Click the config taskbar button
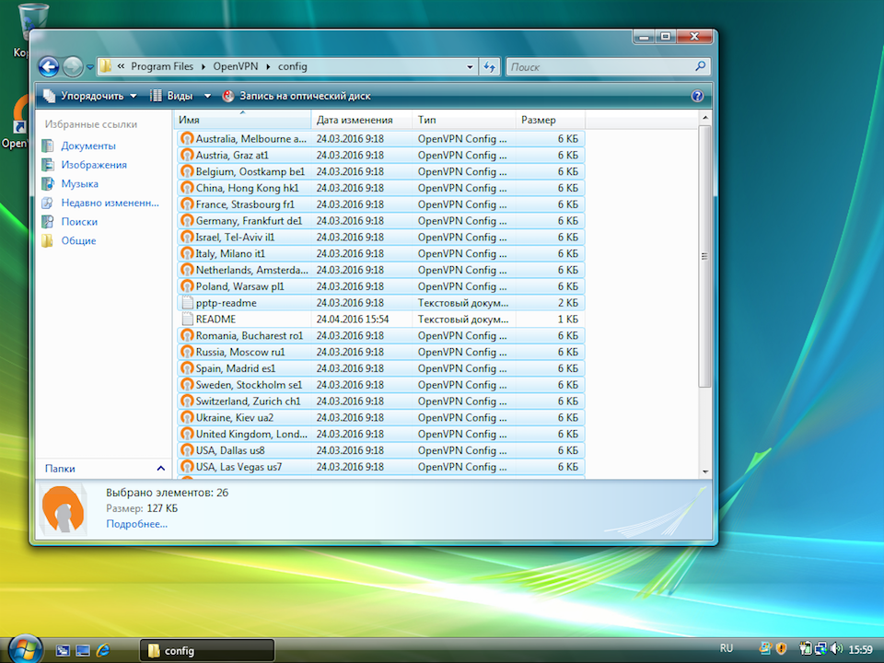The image size is (884, 663). [x=207, y=651]
